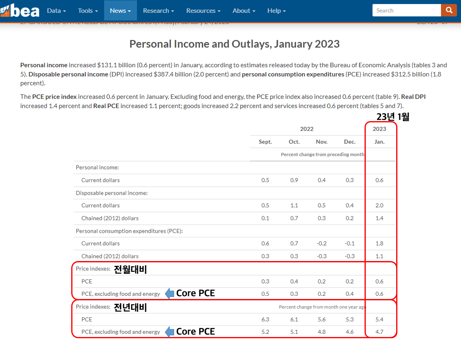Viewport: 461px width, 339px height.
Task: Expand the Resources menu
Action: 203,10
